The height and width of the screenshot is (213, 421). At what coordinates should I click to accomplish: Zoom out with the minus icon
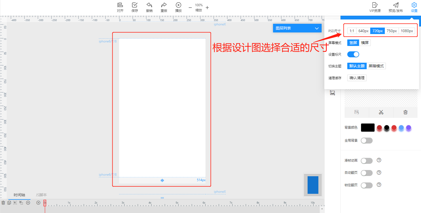[x=190, y=8]
